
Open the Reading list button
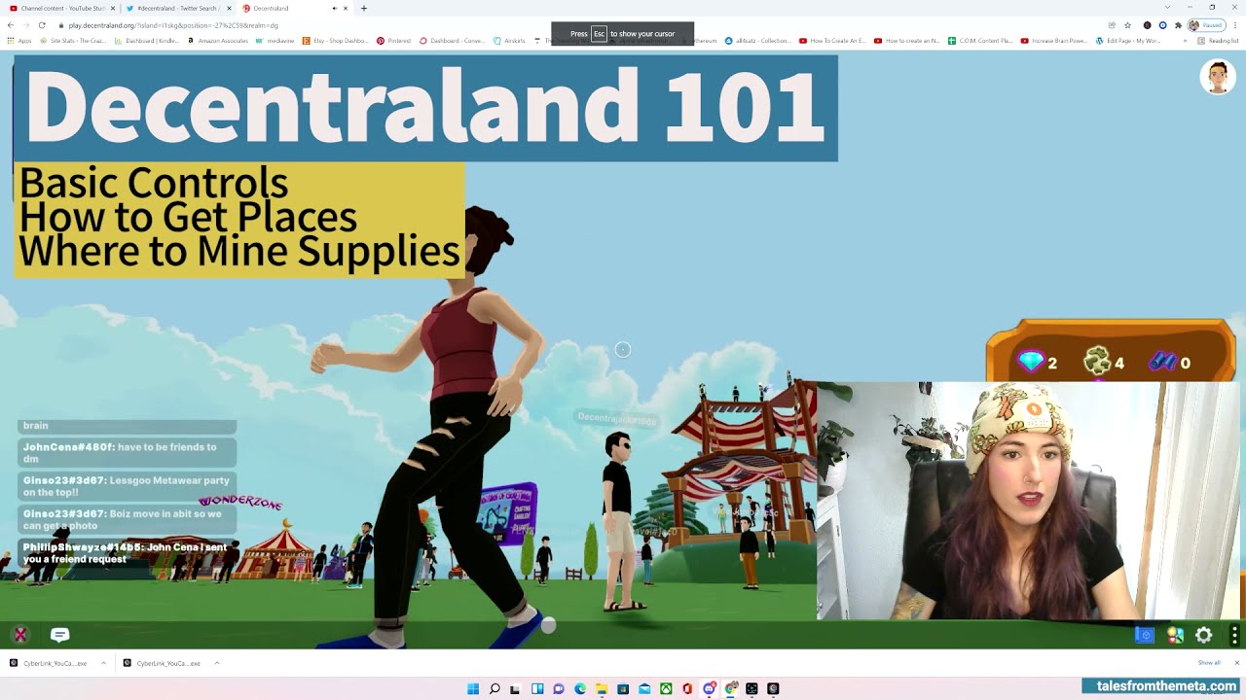pyautogui.click(x=1218, y=41)
